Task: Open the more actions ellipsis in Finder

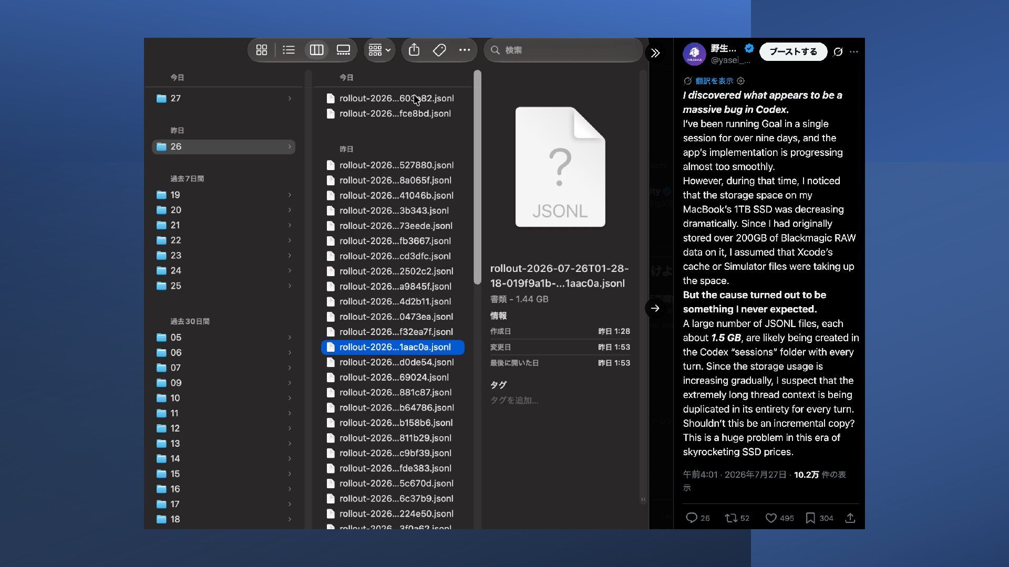Action: point(465,50)
